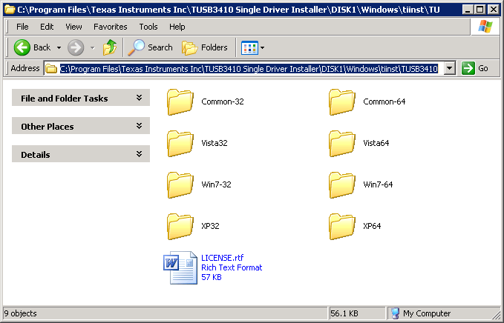Open the Views dropdown arrow
Viewport: 504px width, 323px height.
[262, 48]
